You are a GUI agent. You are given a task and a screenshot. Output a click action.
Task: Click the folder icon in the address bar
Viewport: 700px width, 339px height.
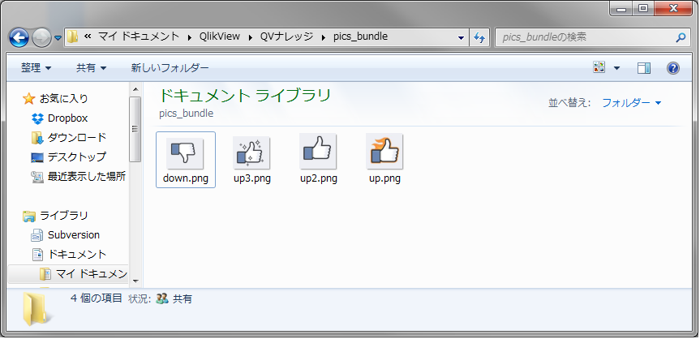tap(73, 37)
